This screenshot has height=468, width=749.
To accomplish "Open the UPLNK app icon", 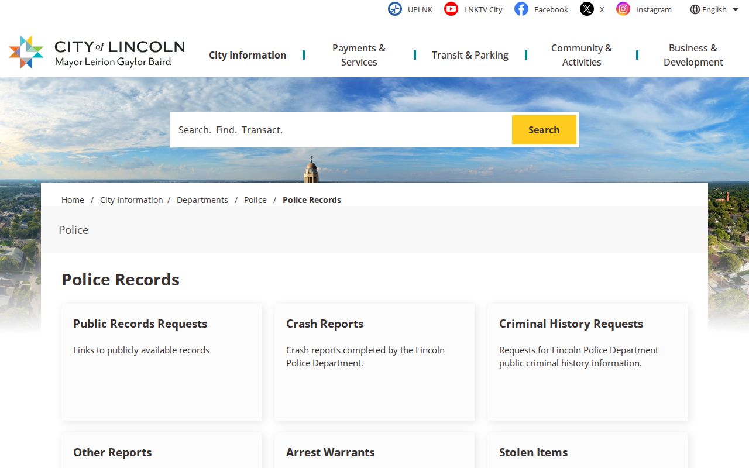I will coord(395,9).
